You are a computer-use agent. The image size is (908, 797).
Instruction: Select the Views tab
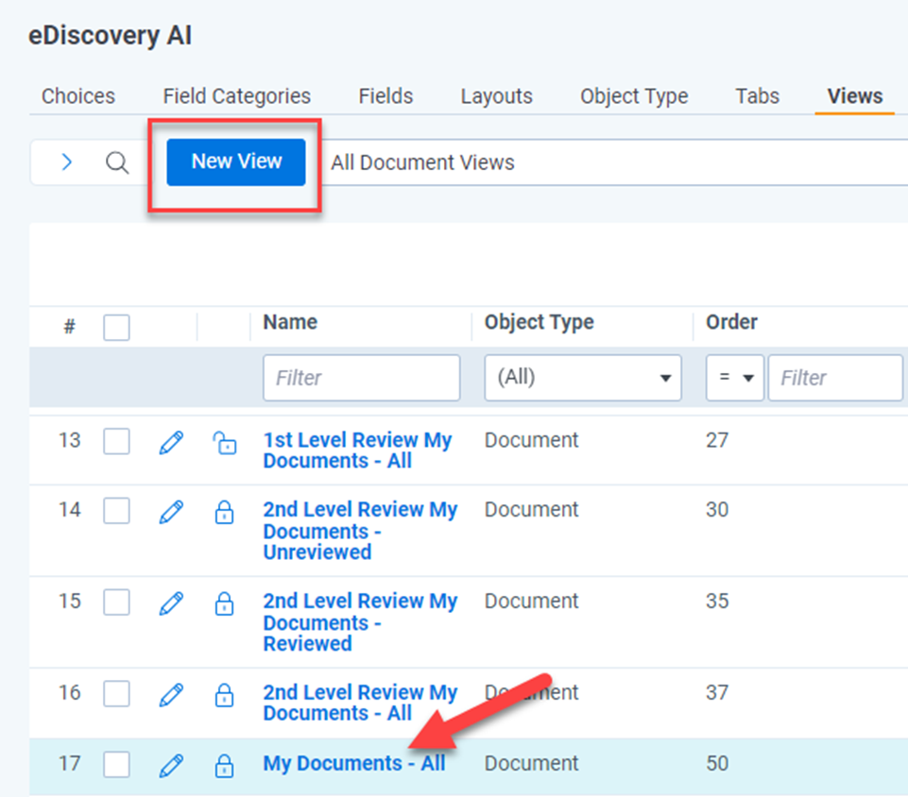pyautogui.click(x=855, y=96)
